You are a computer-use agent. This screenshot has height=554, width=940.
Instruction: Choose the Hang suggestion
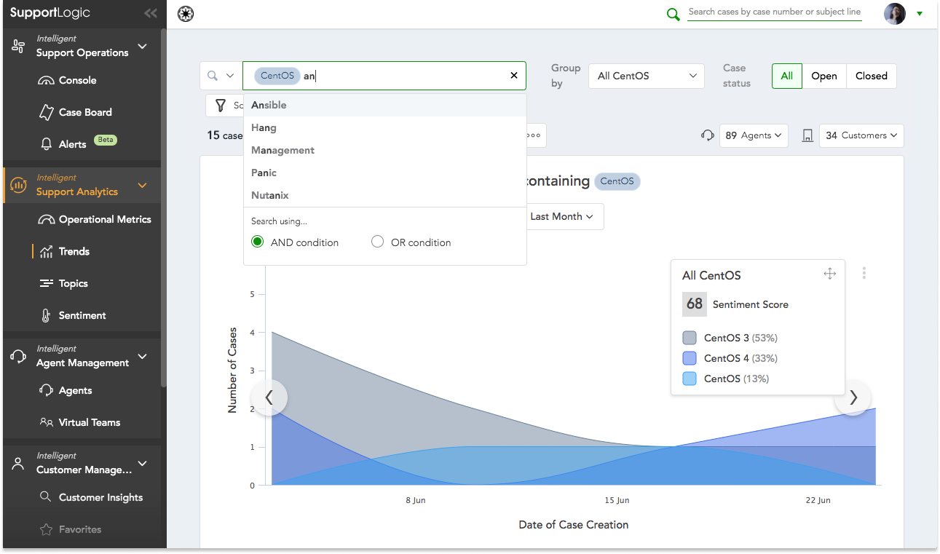(384, 127)
